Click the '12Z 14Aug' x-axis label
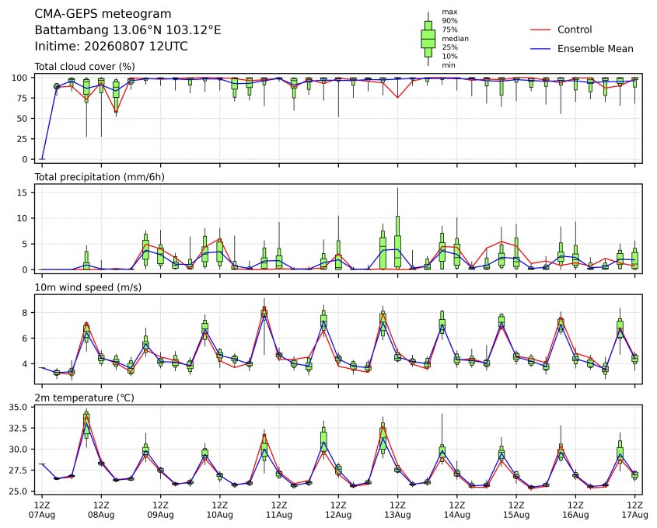The width and height of the screenshot is (657, 528). (x=456, y=509)
